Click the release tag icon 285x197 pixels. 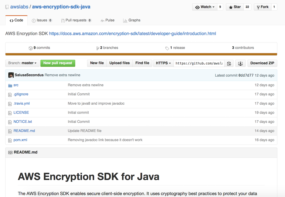pos(167,48)
